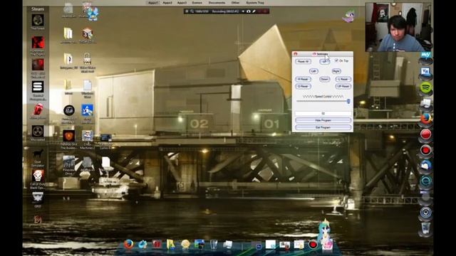Open the lips and tongue game icon
The width and height of the screenshot is (456, 256).
point(38,110)
